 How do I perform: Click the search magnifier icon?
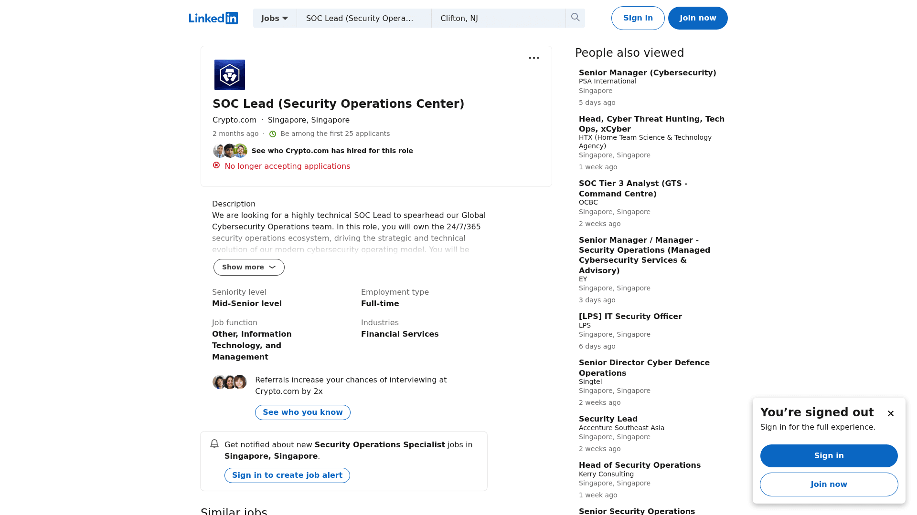(576, 18)
